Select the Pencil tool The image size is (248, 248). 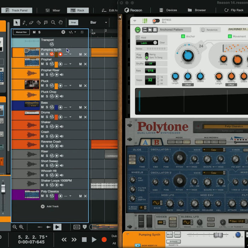(x=24, y=23)
